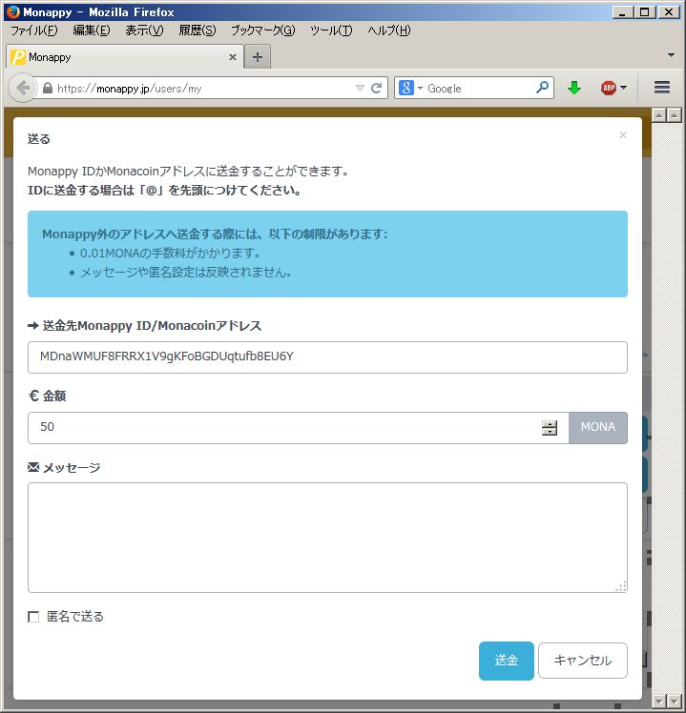Click the キャンセル button
The width and height of the screenshot is (686, 713).
click(x=583, y=661)
